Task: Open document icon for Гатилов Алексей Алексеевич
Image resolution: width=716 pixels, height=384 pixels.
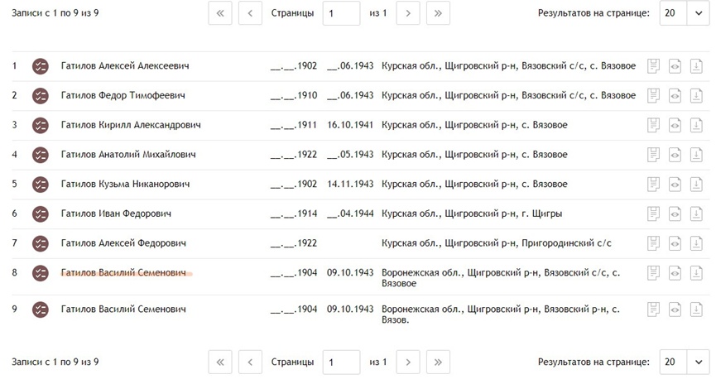Action: (x=653, y=66)
